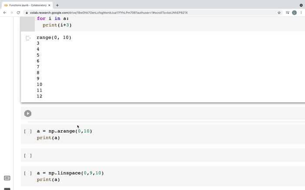Click the 'print(i+3)' code line
This screenshot has height=190, width=305.
tap(57, 25)
